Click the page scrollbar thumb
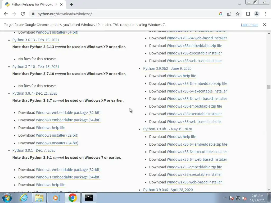Image resolution: width=271 pixels, height=203 pixels. [269, 87]
